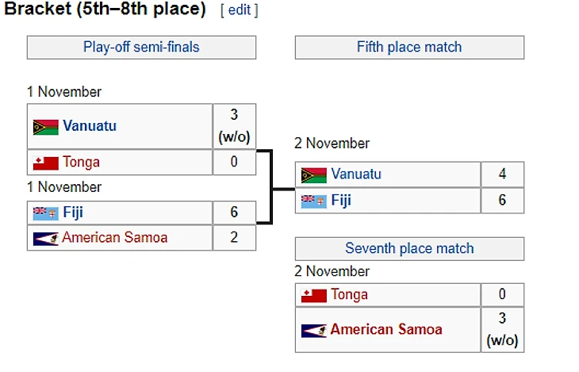Click the American Samoa flag in the seventh place match
Image resolution: width=579 pixels, height=372 pixels.
click(314, 330)
